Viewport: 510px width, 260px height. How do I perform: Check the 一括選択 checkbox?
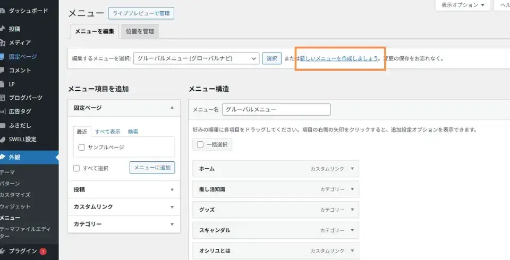[x=200, y=145]
